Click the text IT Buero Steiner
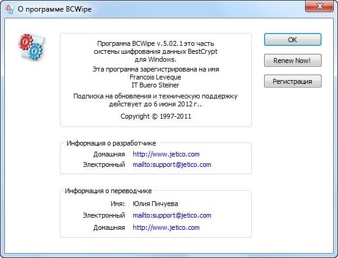Screen dimensions: 338x258 155,85
